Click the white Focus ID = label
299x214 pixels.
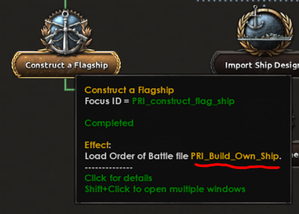107,101
